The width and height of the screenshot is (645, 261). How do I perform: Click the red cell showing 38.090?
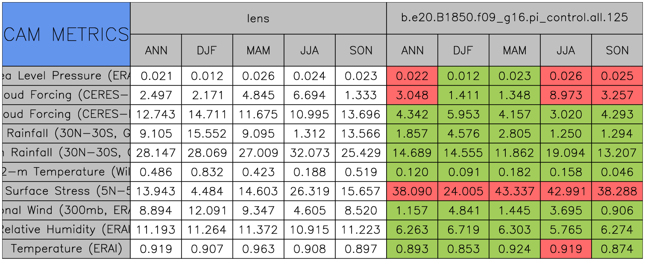[412, 191]
